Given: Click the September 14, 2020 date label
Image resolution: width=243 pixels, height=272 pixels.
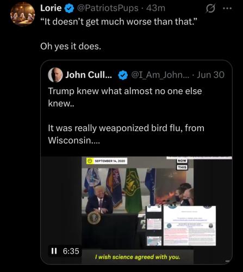Looking at the screenshot, I should point(107,161).
